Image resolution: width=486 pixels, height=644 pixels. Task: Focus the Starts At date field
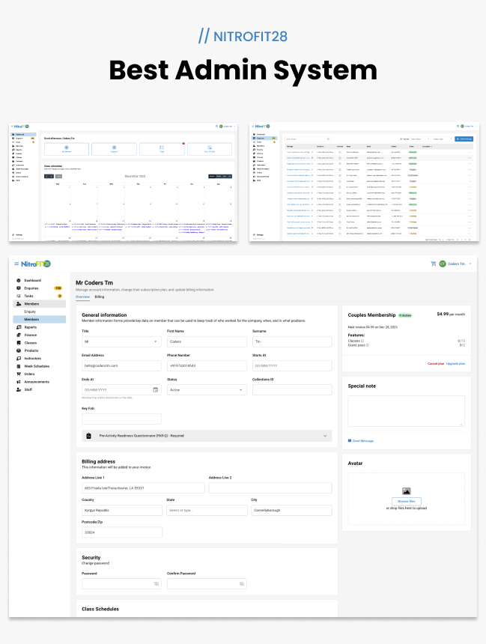click(292, 365)
